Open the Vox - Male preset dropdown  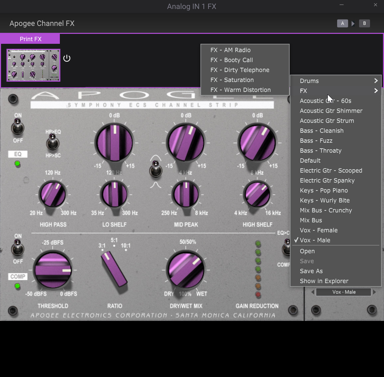tap(343, 292)
